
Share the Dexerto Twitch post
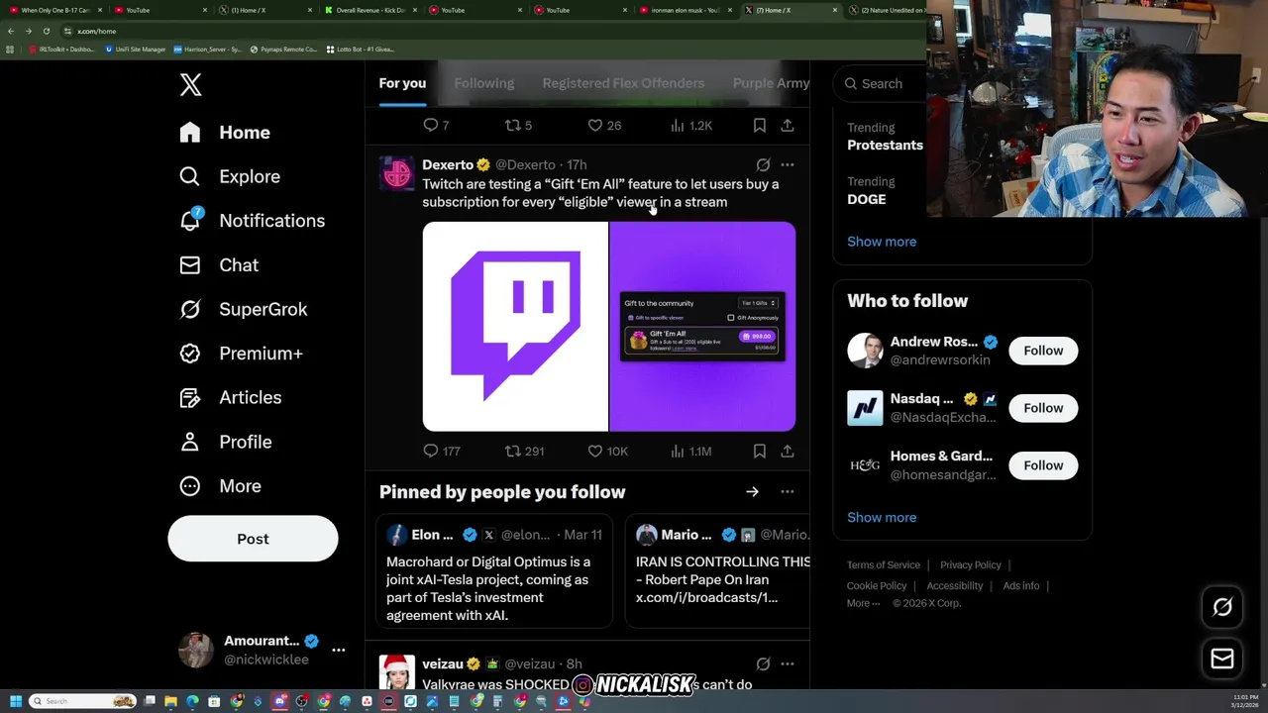point(787,452)
